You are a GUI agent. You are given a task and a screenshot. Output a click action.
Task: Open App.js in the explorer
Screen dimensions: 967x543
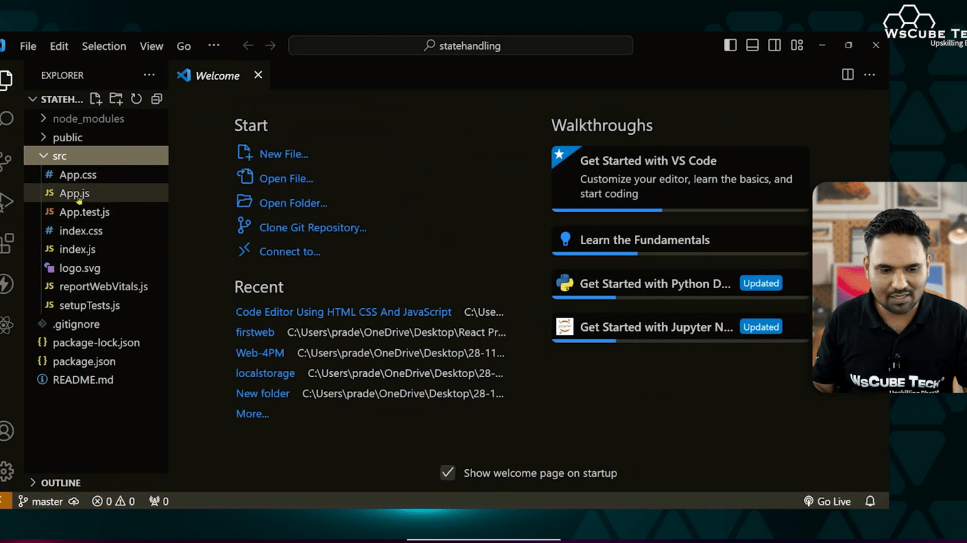96,193
